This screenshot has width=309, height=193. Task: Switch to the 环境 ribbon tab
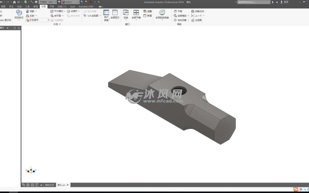point(52,7)
